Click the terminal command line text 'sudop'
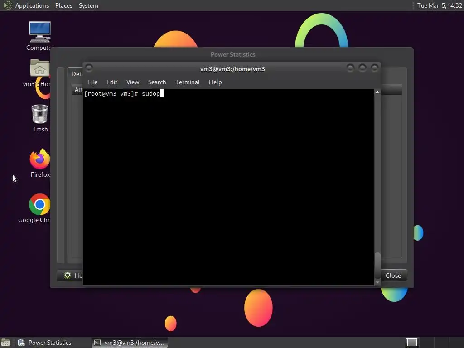This screenshot has height=348, width=464. pos(151,94)
